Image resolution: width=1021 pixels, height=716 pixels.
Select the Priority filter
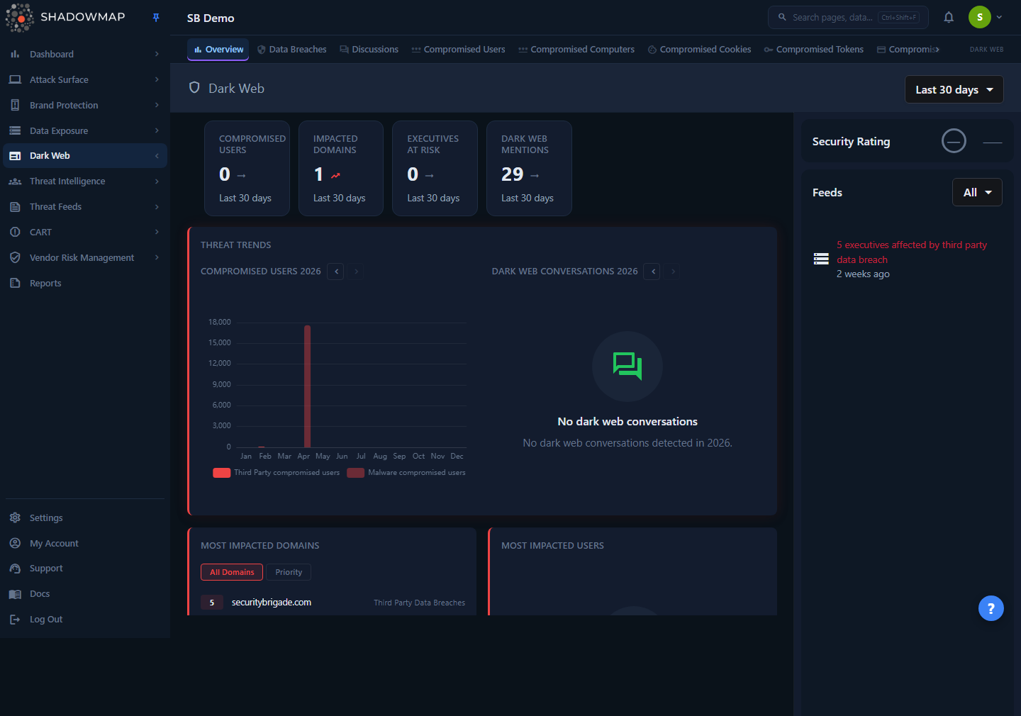click(289, 572)
